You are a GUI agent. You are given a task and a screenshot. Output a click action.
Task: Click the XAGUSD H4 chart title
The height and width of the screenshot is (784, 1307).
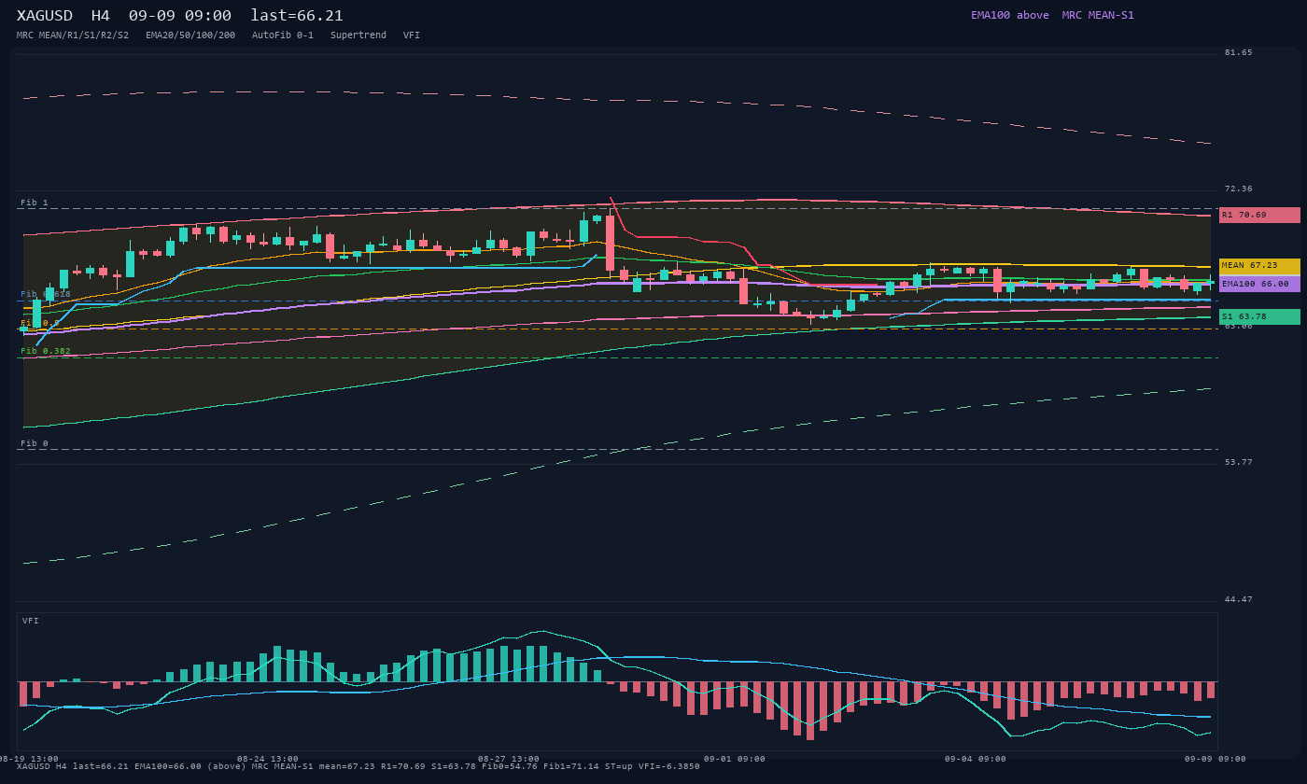180,16
